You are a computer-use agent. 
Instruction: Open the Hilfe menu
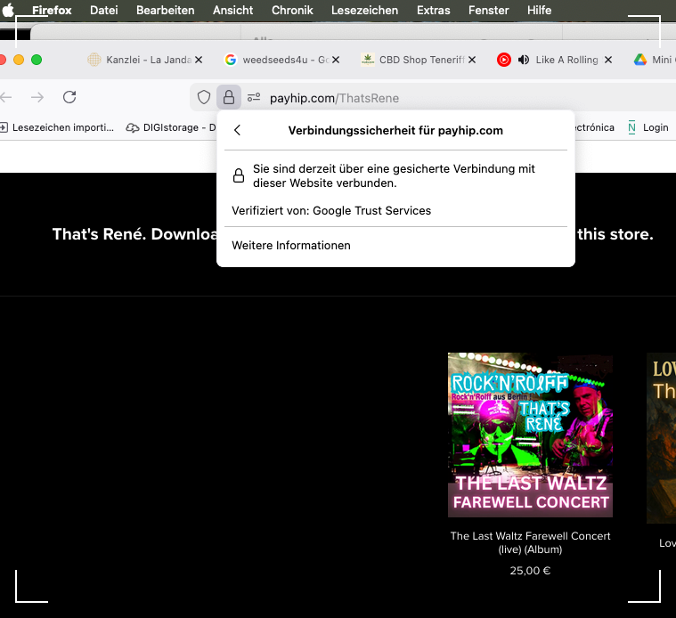[540, 10]
